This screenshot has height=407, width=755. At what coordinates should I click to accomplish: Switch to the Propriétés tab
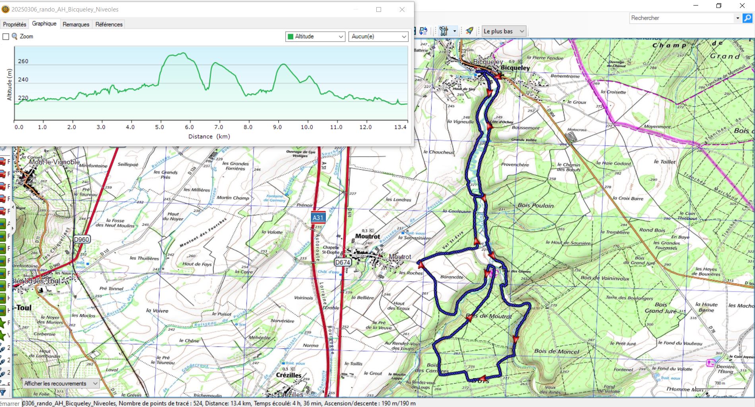[x=14, y=24]
